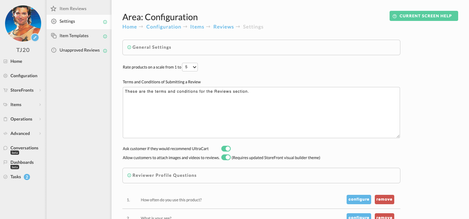The height and width of the screenshot is (219, 469).
Task: Click the star icon beside Item Reviews
Action: (53, 9)
